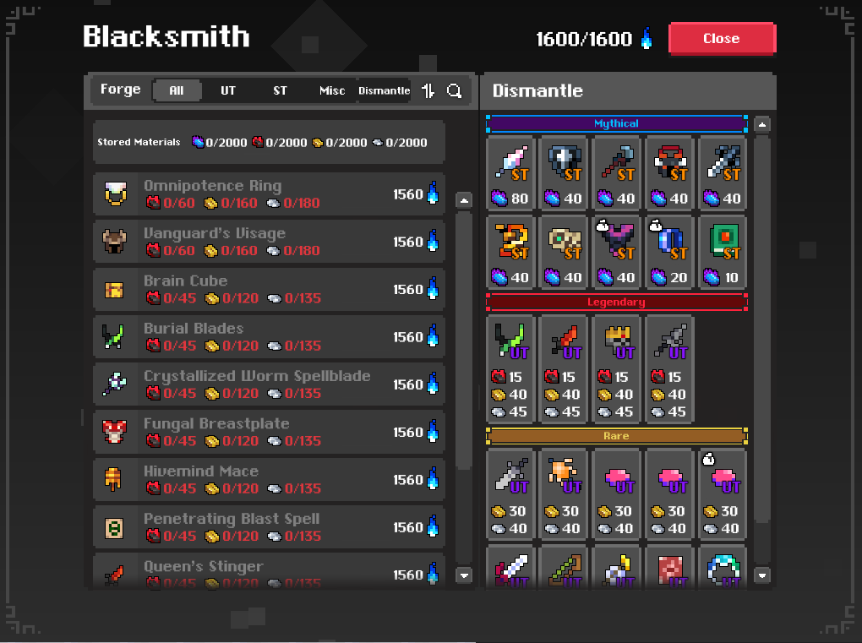Click forge list scroll down arrow
The width and height of the screenshot is (862, 643).
[464, 575]
